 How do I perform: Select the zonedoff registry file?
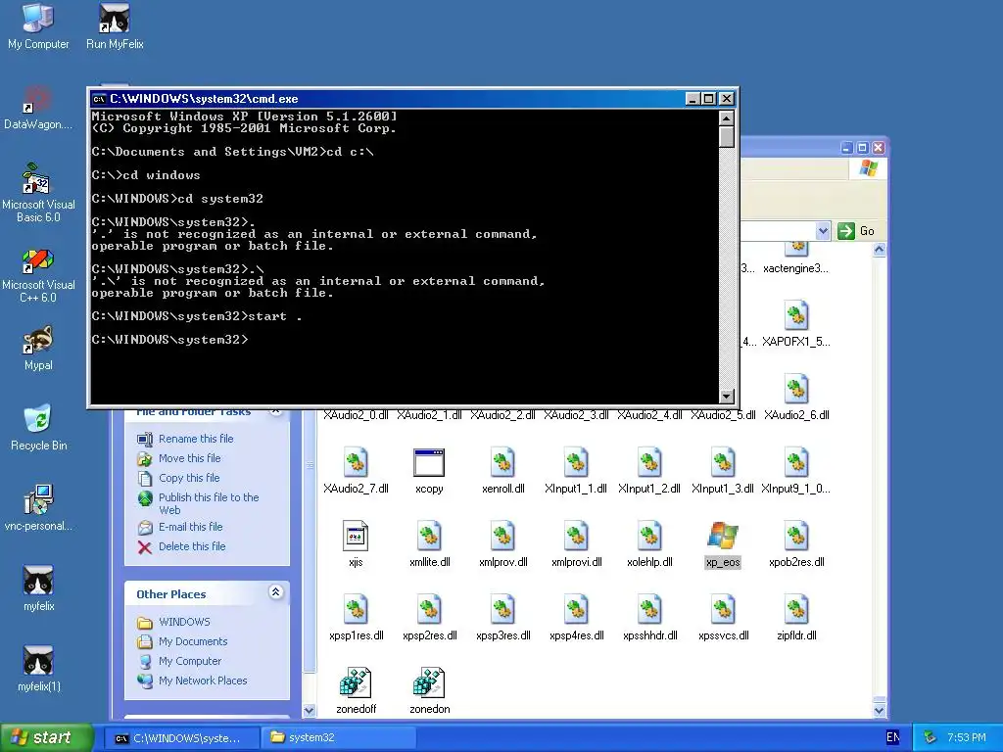pos(356,692)
